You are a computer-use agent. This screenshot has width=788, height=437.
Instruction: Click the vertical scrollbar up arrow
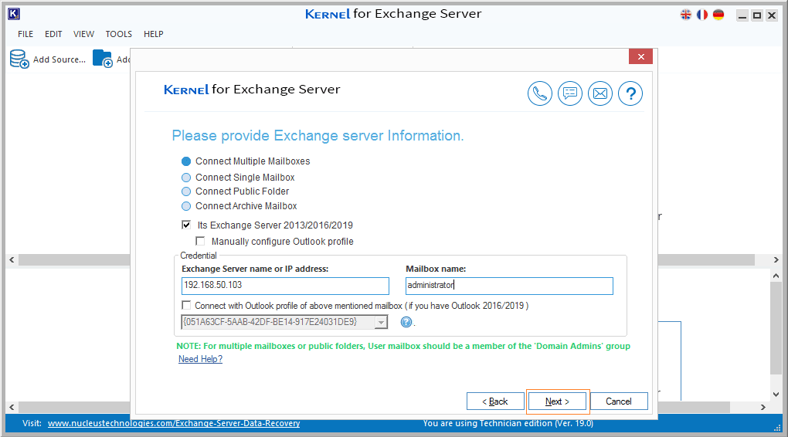[776, 276]
